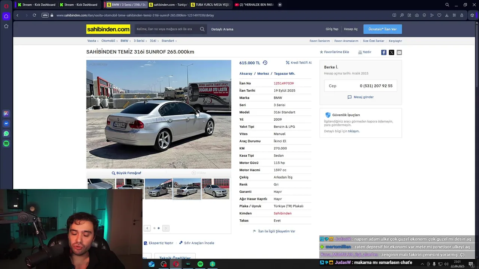Open Spotify from Windows taskbar
Screen dimensions: 479x269
point(200,264)
